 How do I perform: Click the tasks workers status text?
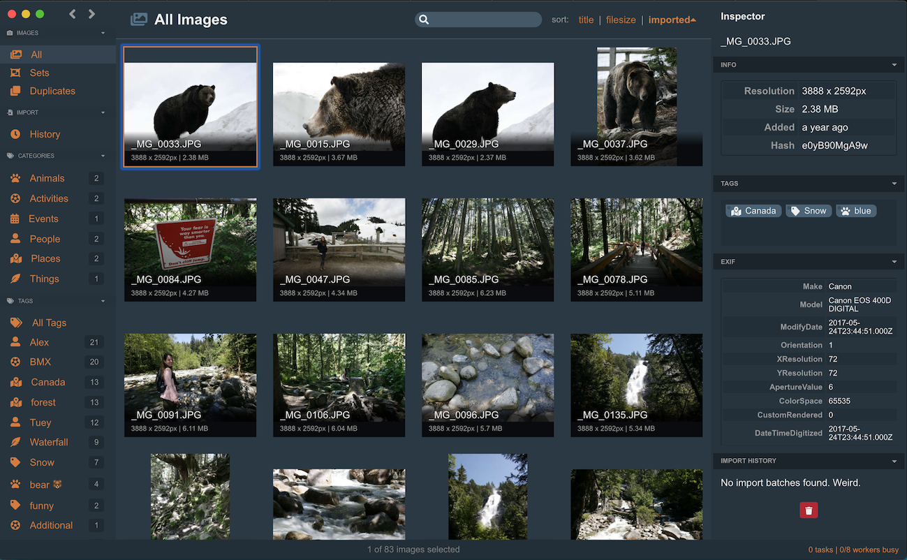[853, 550]
